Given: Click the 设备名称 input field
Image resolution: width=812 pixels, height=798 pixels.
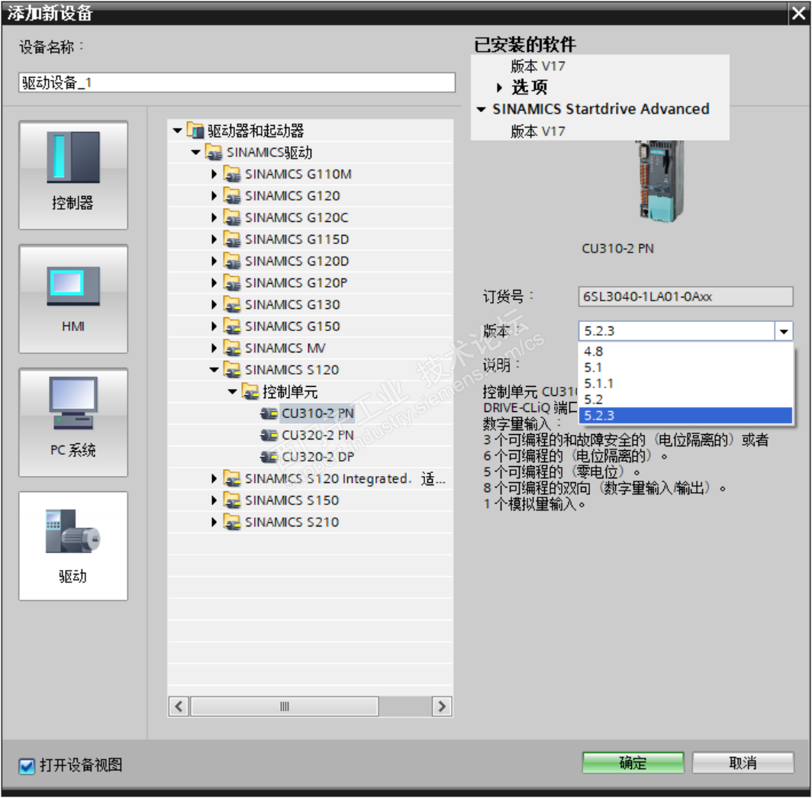Looking at the screenshot, I should [237, 82].
